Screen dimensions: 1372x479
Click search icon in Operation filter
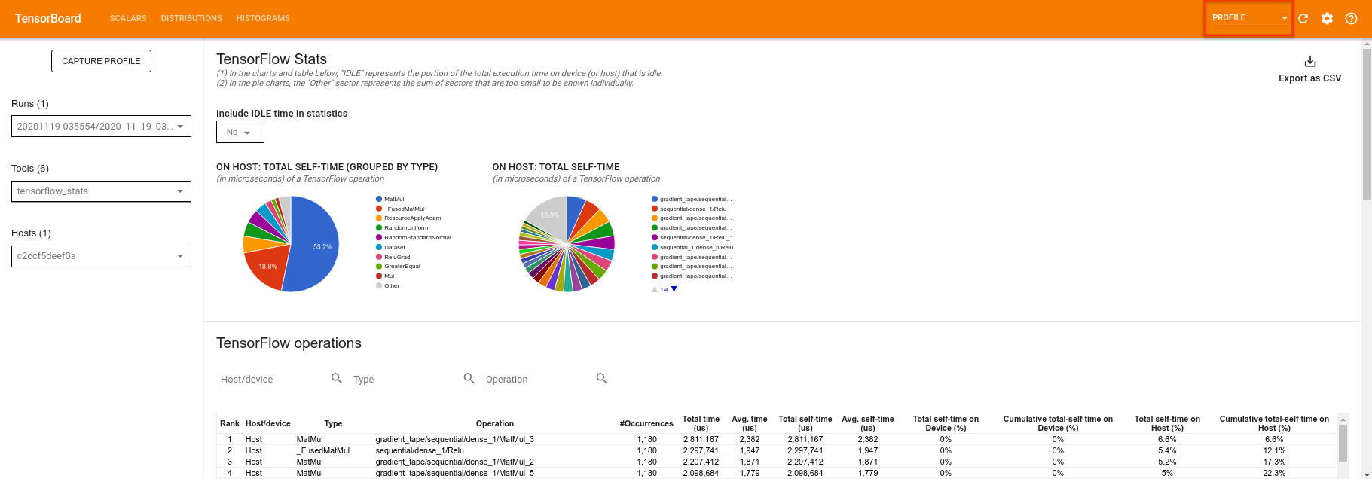(601, 378)
